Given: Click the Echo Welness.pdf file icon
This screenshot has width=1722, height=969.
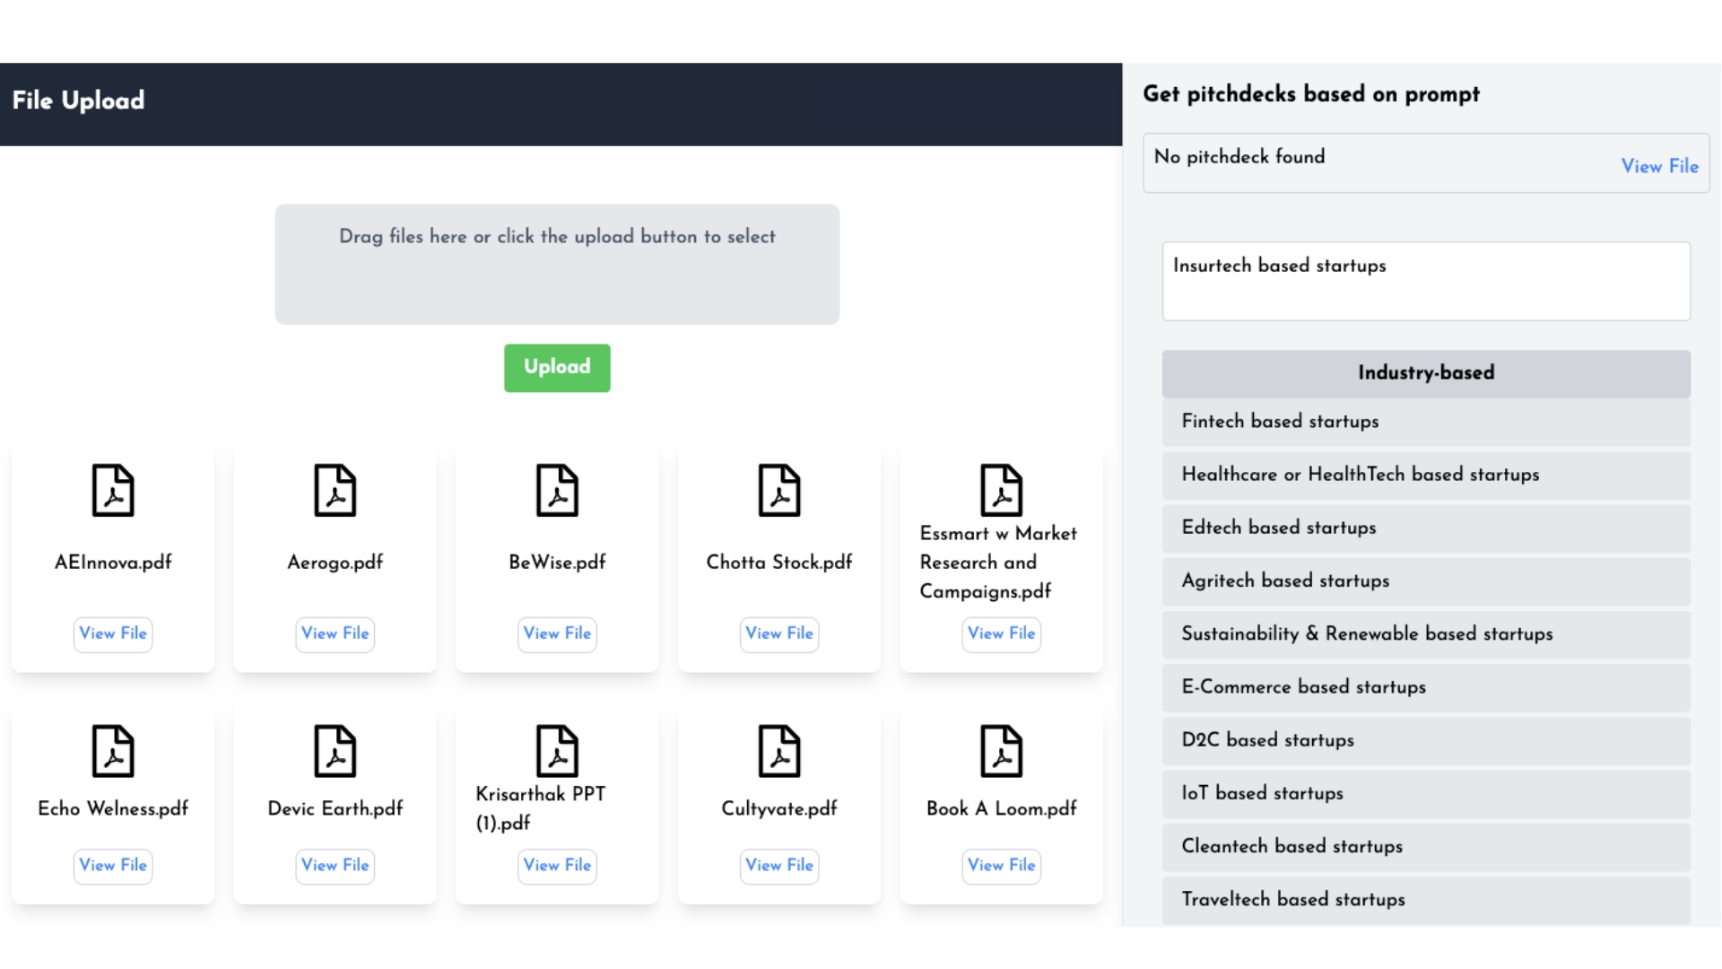Looking at the screenshot, I should (112, 752).
